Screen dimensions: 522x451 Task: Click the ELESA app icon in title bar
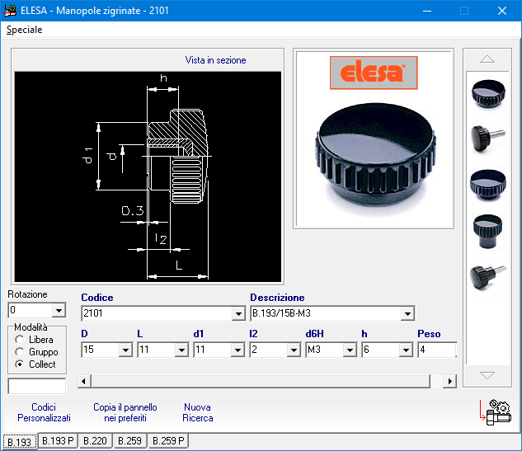coord(10,11)
